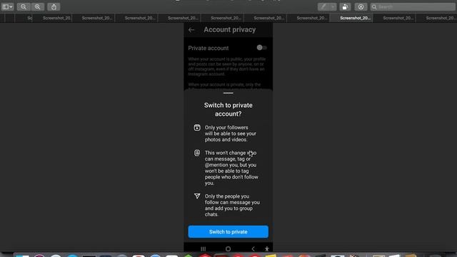Tap the Android back chevron icon

pyautogui.click(x=253, y=249)
